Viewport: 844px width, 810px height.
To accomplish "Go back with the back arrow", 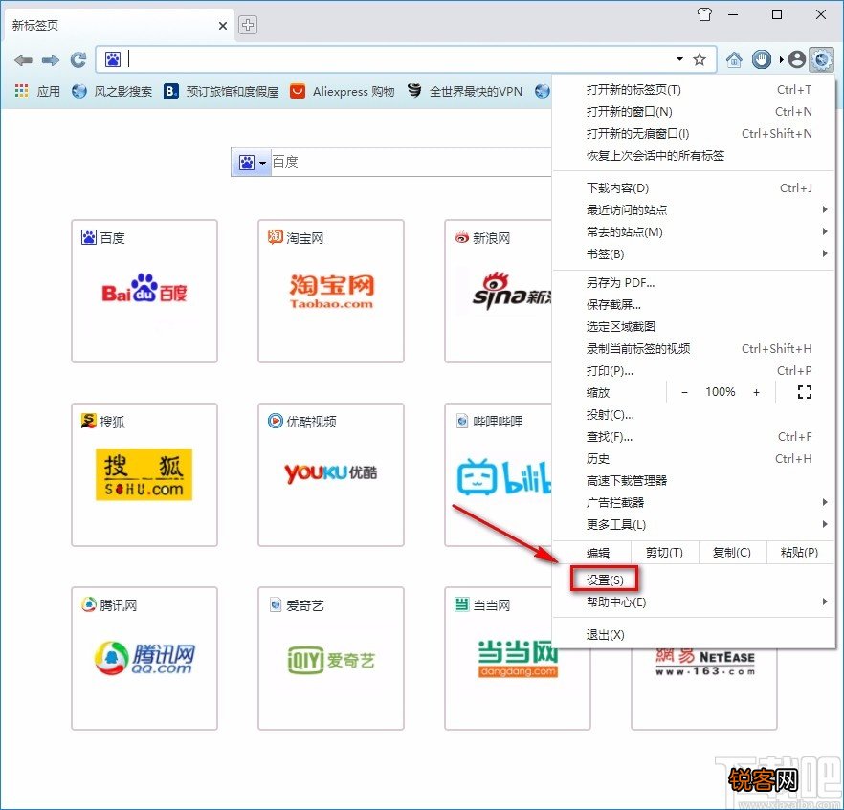I will click(23, 59).
